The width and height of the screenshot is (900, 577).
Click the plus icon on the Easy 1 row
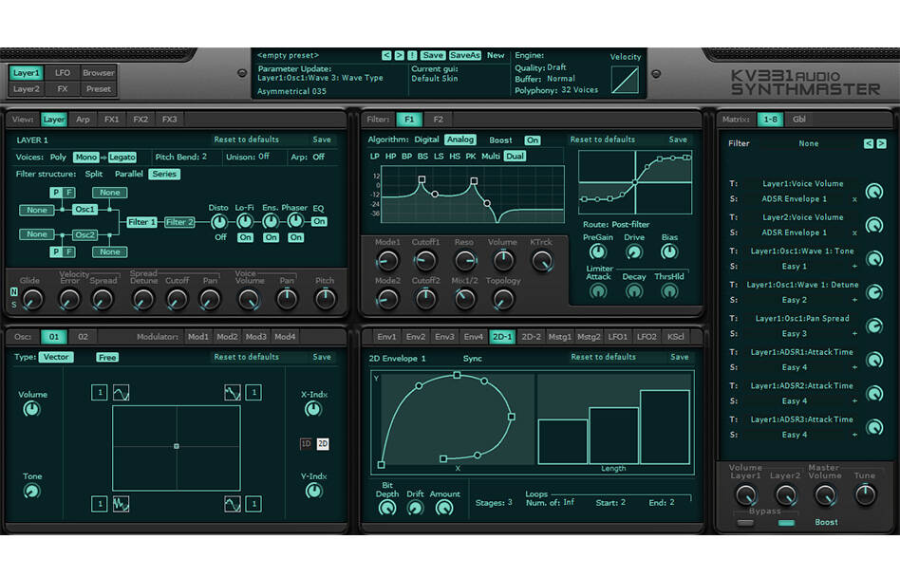click(854, 267)
